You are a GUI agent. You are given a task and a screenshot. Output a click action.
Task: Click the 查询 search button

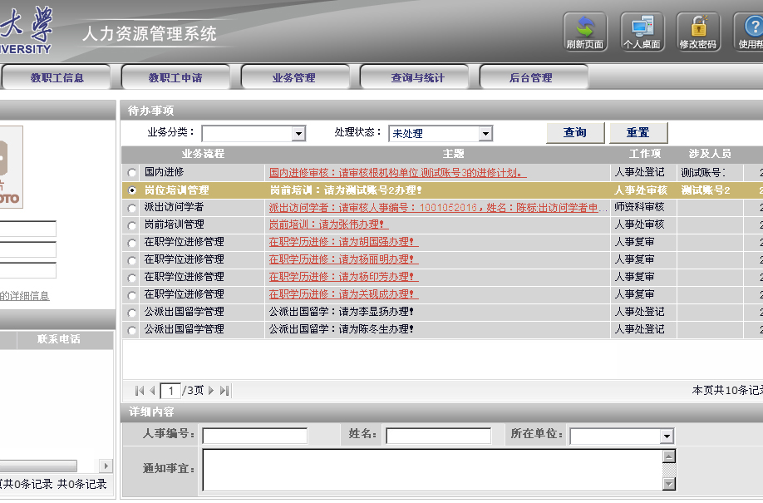(575, 133)
